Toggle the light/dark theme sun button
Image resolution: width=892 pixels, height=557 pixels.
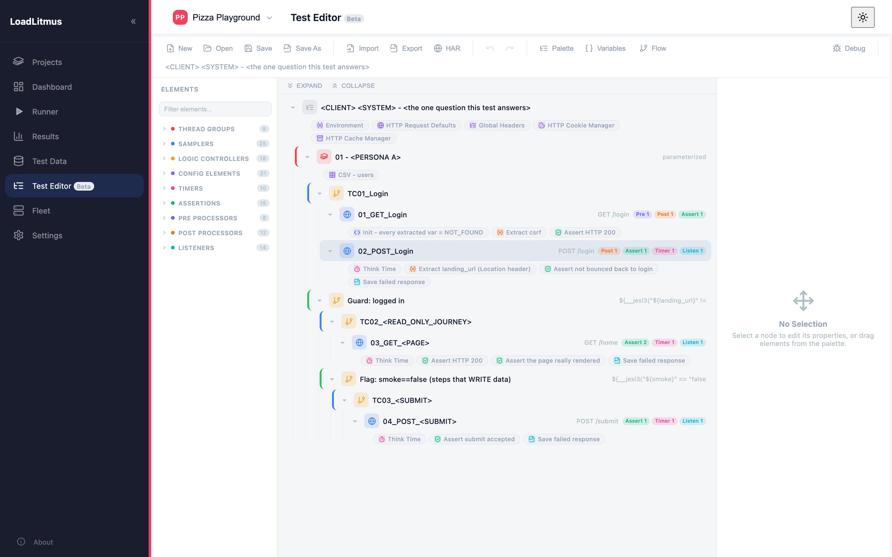pos(862,17)
